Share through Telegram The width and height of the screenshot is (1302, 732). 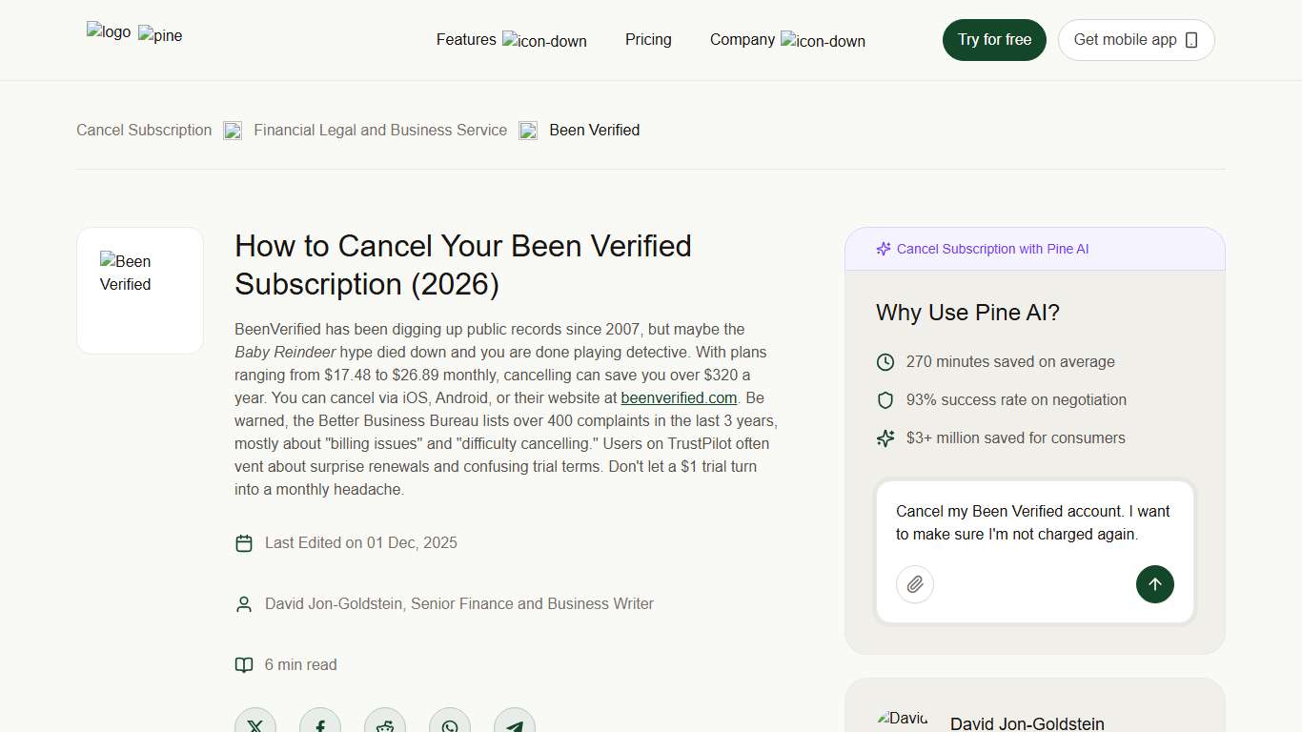click(x=514, y=724)
